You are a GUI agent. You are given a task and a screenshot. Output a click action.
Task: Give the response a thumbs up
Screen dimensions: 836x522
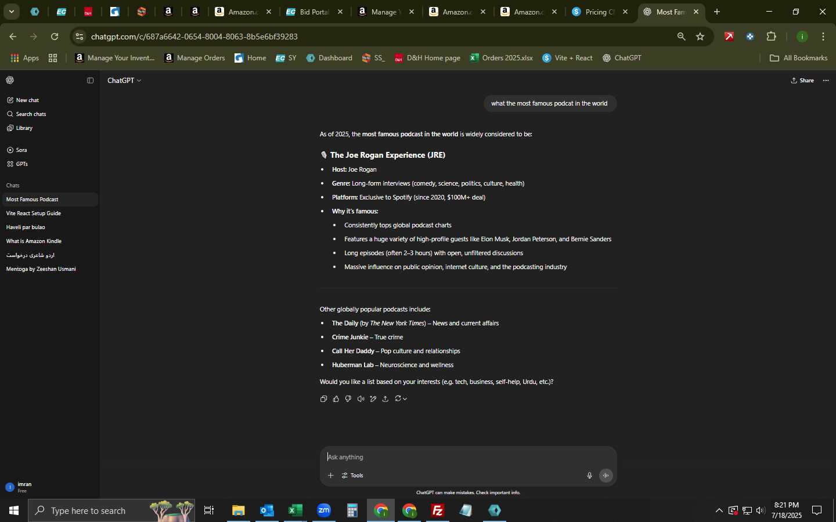tap(336, 399)
